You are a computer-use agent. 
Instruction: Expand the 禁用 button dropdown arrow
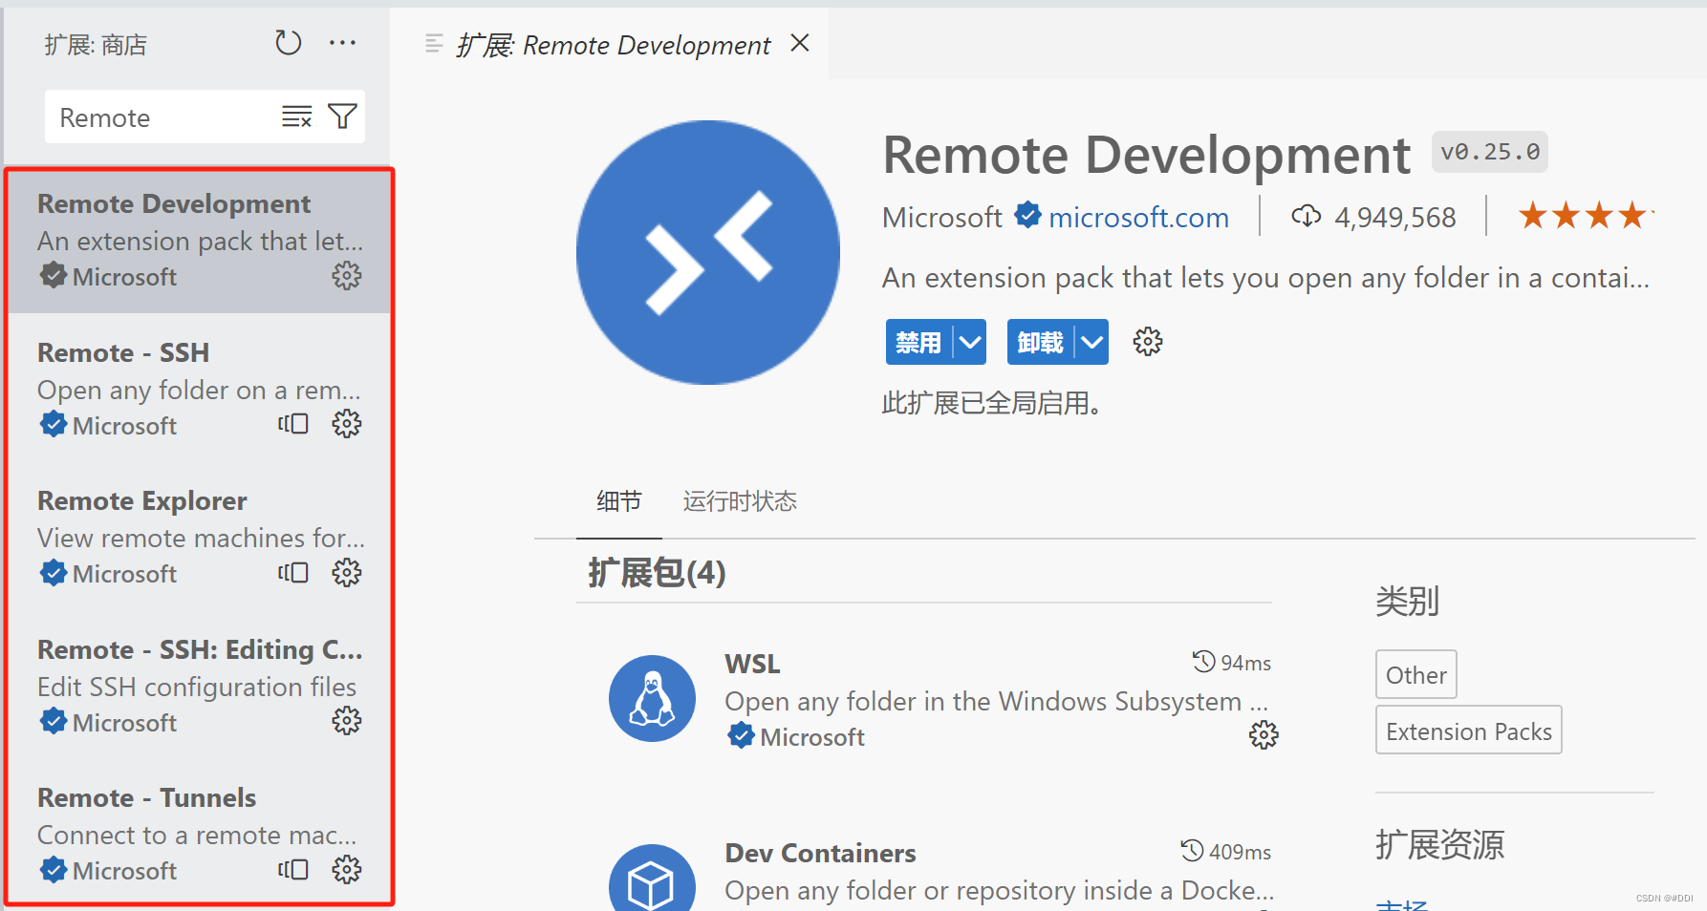pos(969,341)
